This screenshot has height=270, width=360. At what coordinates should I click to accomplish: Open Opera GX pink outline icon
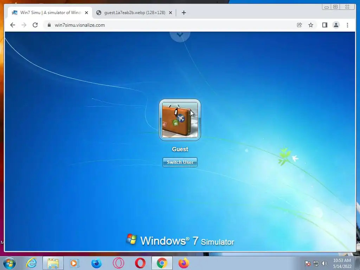tap(118, 263)
